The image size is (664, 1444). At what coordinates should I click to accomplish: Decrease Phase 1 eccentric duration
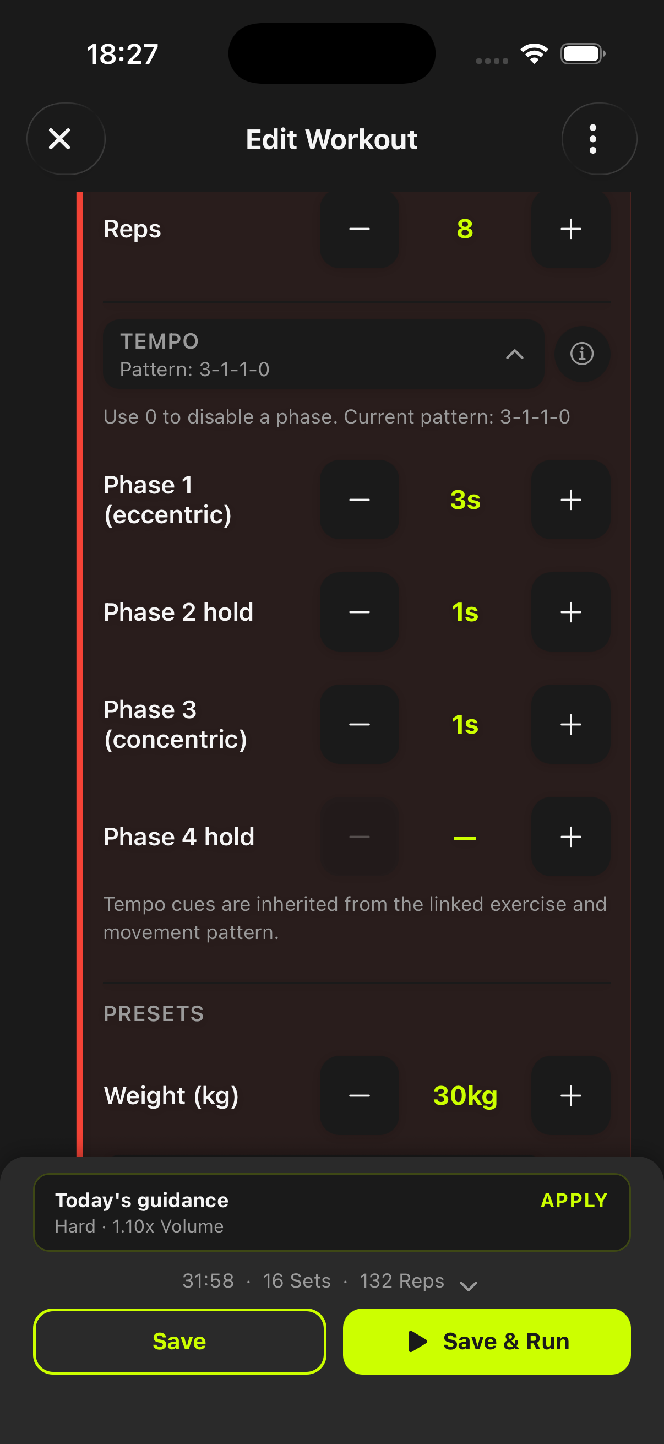click(x=359, y=500)
